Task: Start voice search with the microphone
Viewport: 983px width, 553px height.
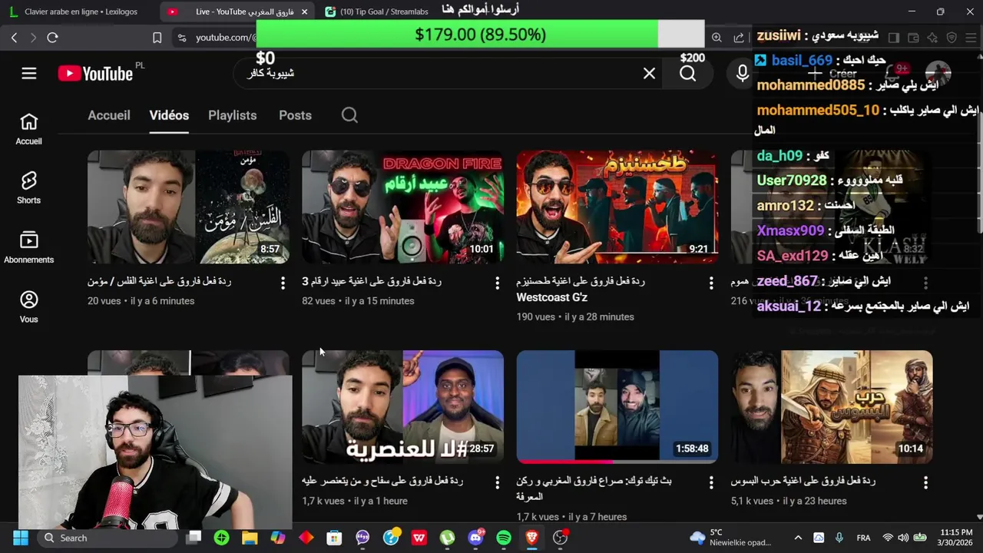Action: (x=742, y=73)
